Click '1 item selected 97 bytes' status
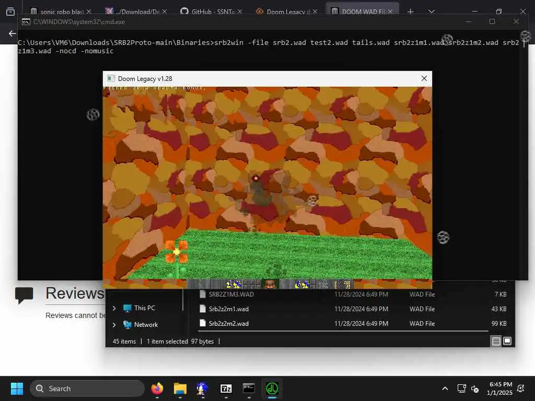Image resolution: width=535 pixels, height=401 pixels. [x=180, y=341]
